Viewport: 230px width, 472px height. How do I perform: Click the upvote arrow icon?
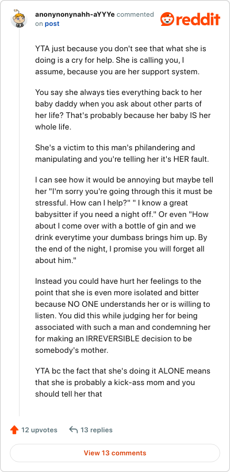[x=14, y=430]
